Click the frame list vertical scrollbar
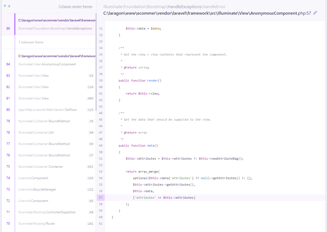The image size is (327, 232). [x=96, y=62]
